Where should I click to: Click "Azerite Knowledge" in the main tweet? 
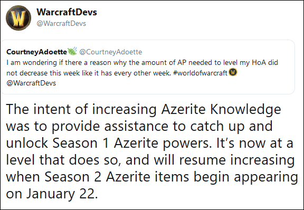221,110
